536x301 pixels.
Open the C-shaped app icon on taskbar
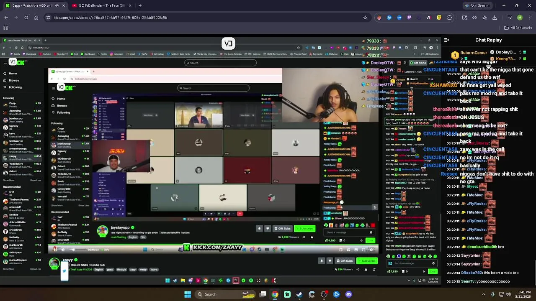coord(312,294)
